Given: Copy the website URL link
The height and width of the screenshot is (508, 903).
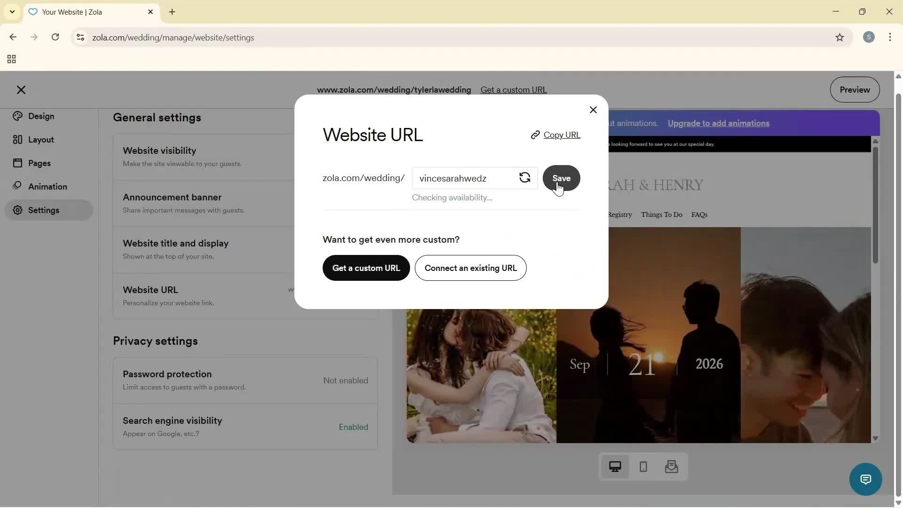Looking at the screenshot, I should point(561,135).
